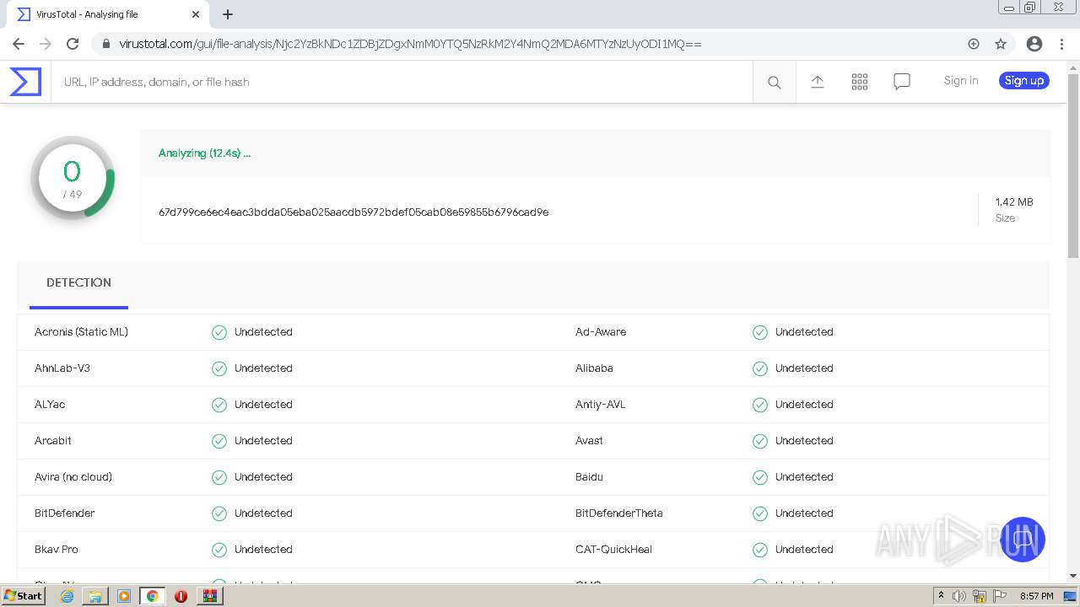This screenshot has height=607, width=1080.
Task: Click the Chrome taskbar icon
Action: pyautogui.click(x=152, y=596)
